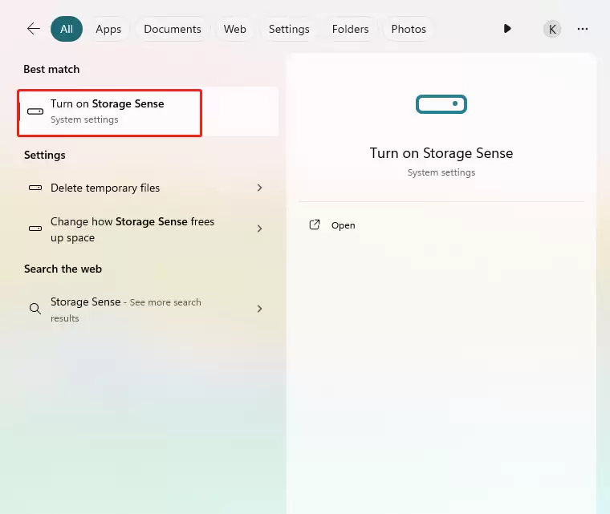The image size is (610, 514).
Task: Show more filters with the play arrow icon
Action: pos(507,29)
